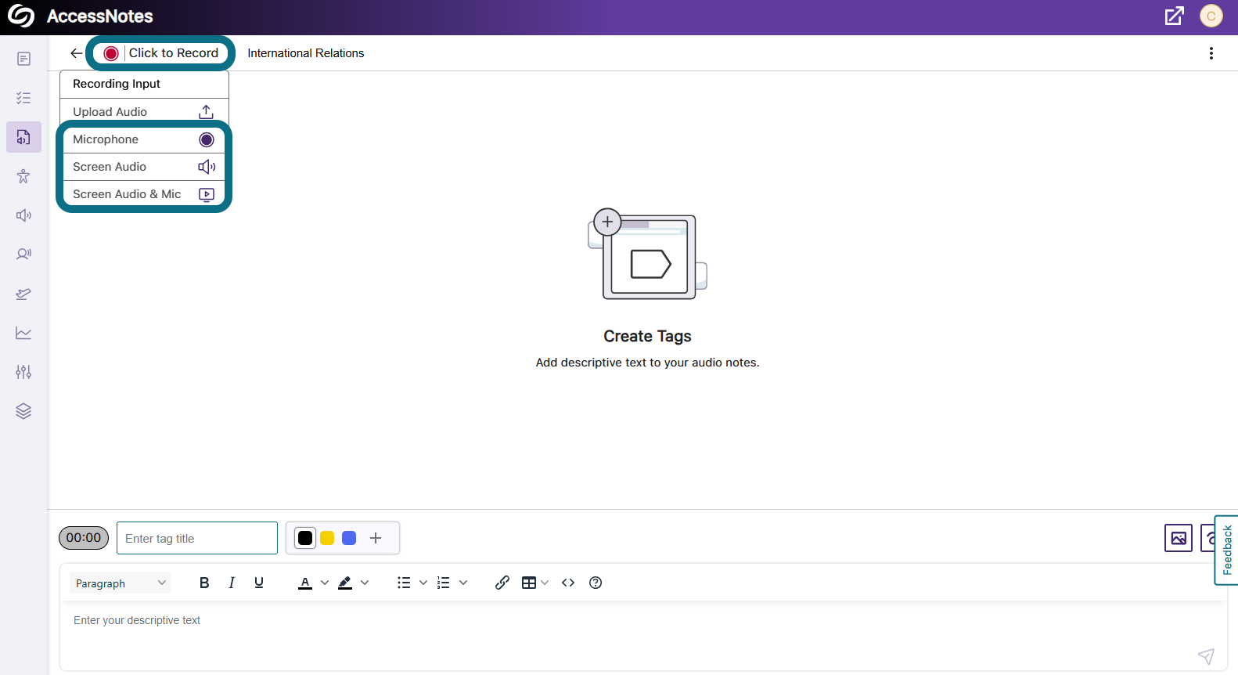This screenshot has width=1238, height=675.
Task: Expand the numbered list style dropdown
Action: point(463,583)
